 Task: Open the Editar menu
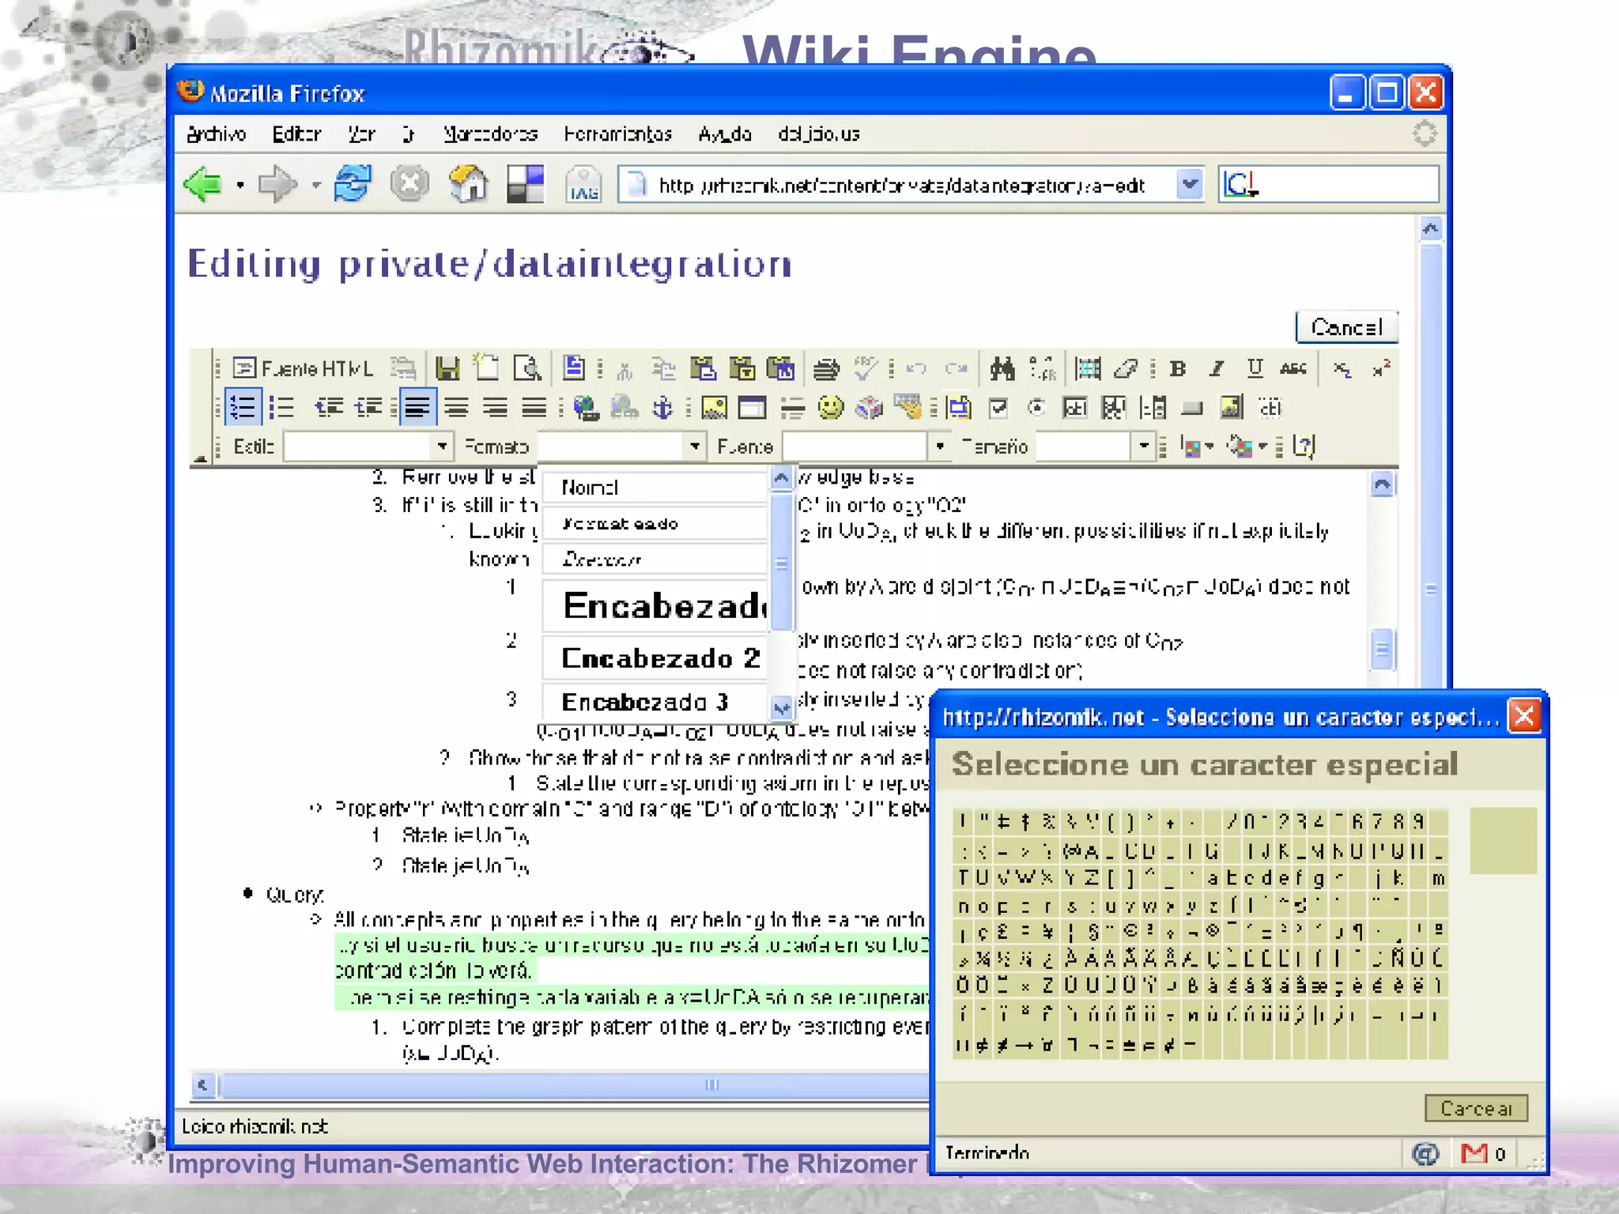click(296, 134)
